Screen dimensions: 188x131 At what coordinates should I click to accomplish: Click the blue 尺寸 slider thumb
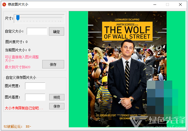point(18,18)
